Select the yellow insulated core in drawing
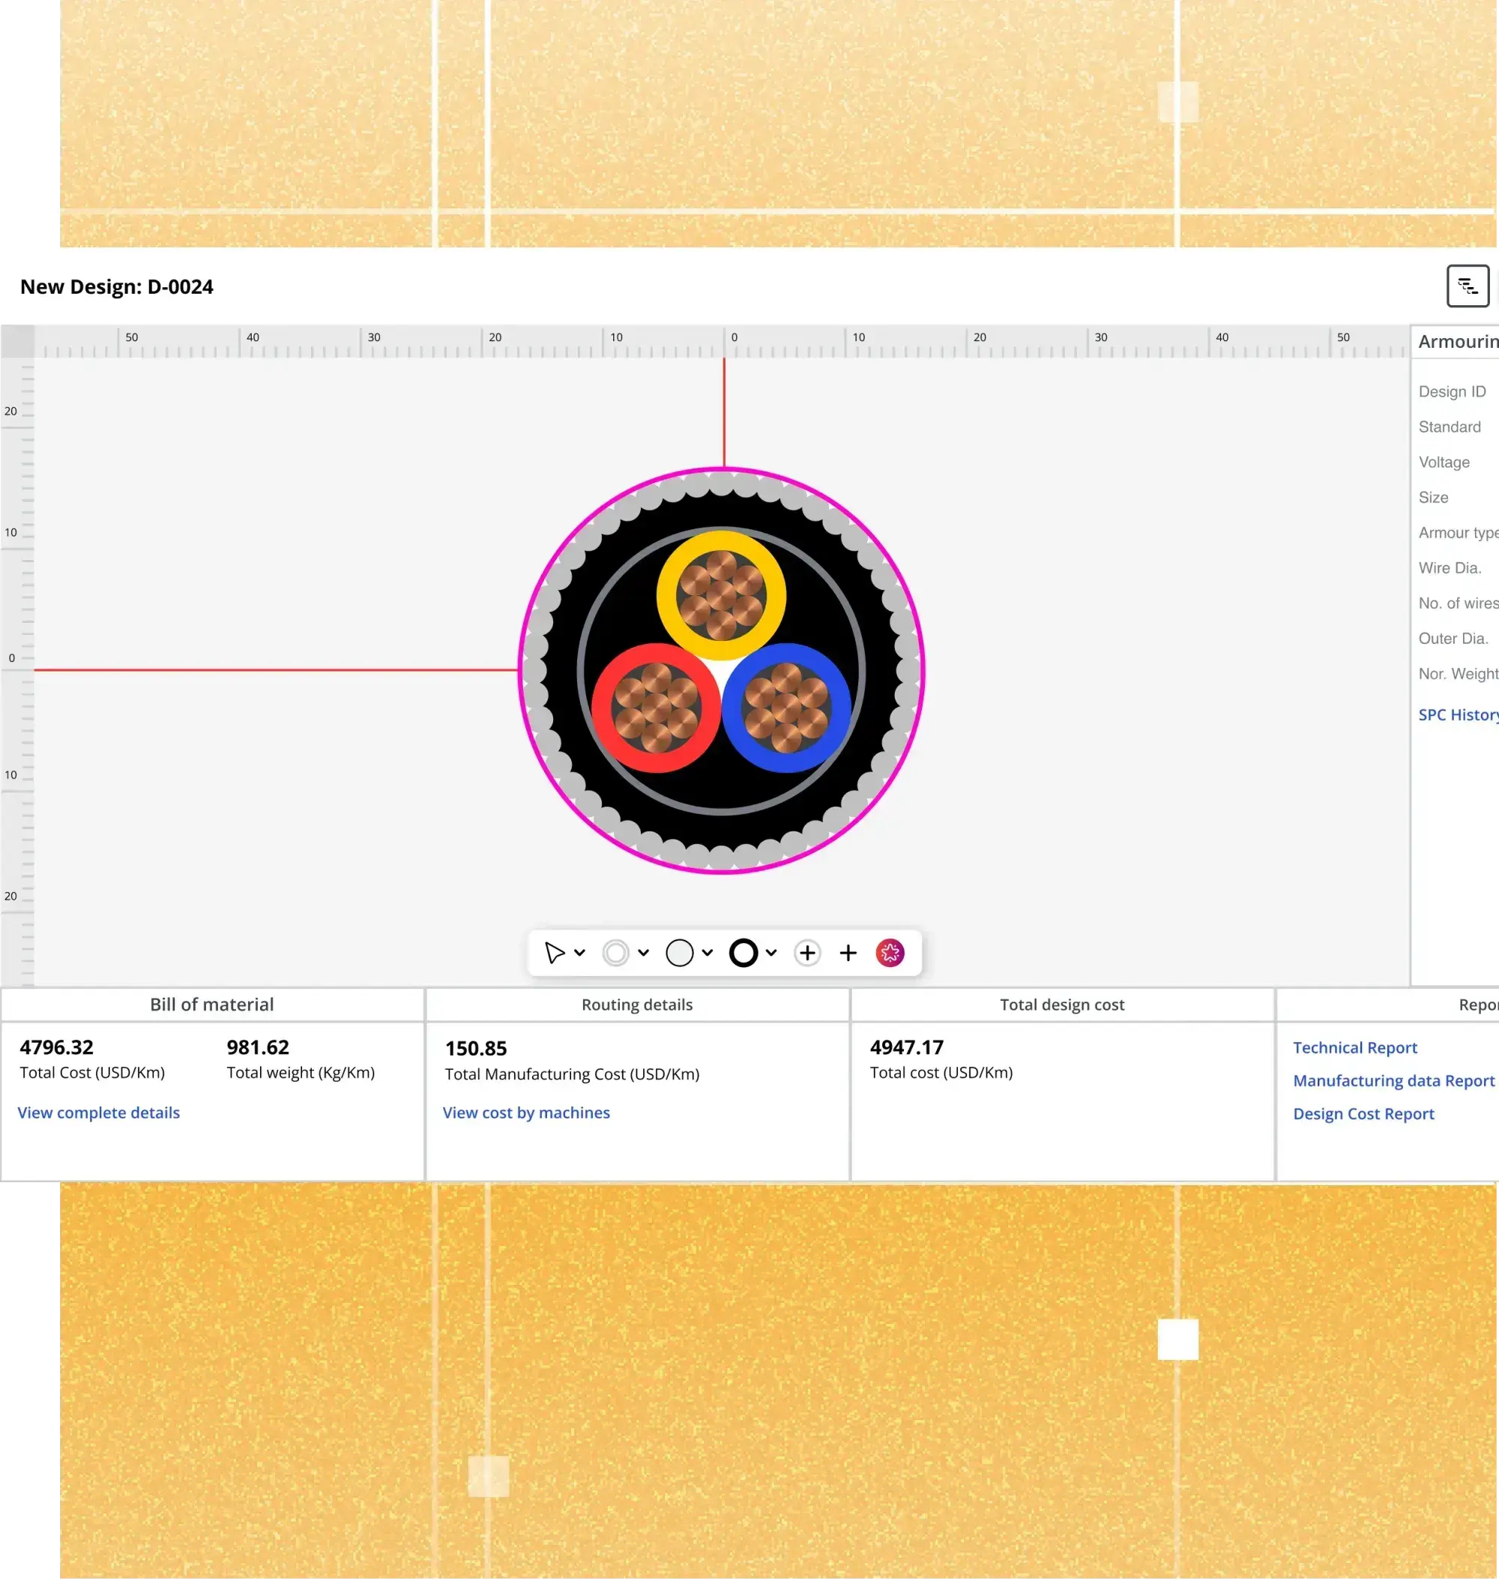Image resolution: width=1499 pixels, height=1581 pixels. [721, 595]
